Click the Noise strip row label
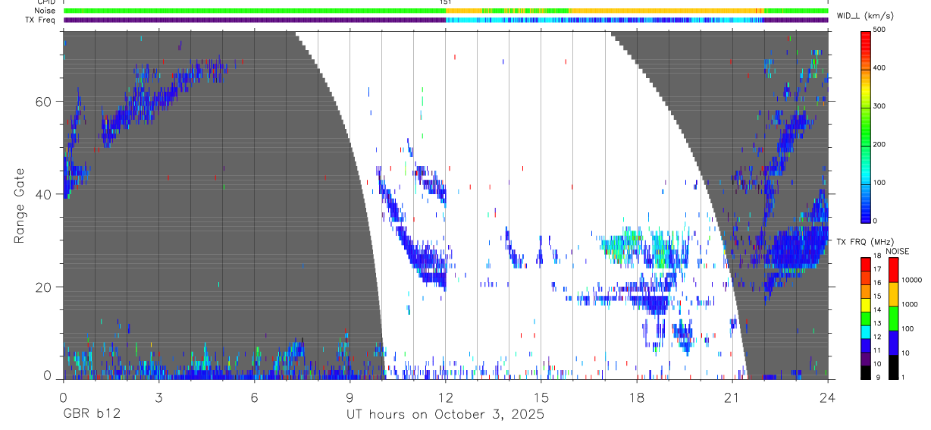 pos(45,11)
